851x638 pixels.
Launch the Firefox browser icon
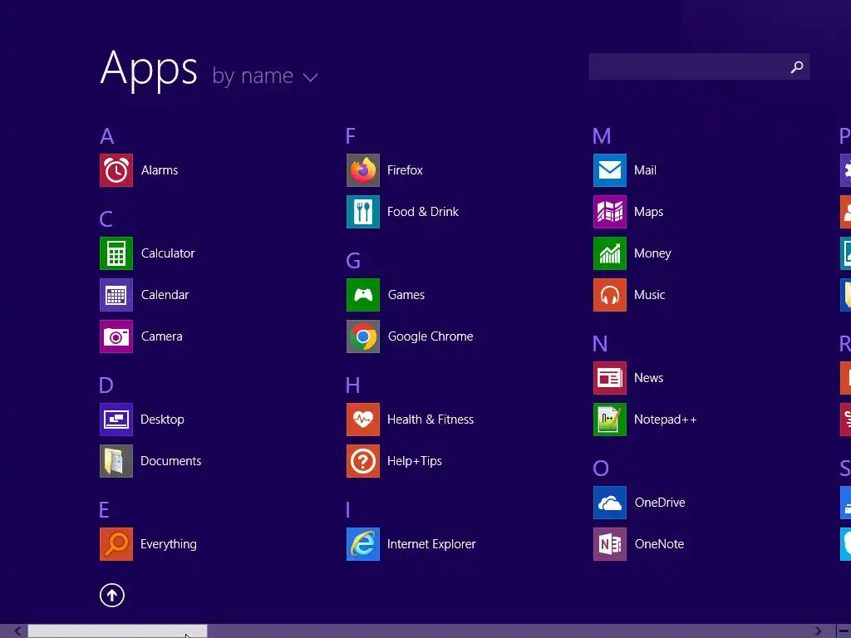pyautogui.click(x=363, y=170)
